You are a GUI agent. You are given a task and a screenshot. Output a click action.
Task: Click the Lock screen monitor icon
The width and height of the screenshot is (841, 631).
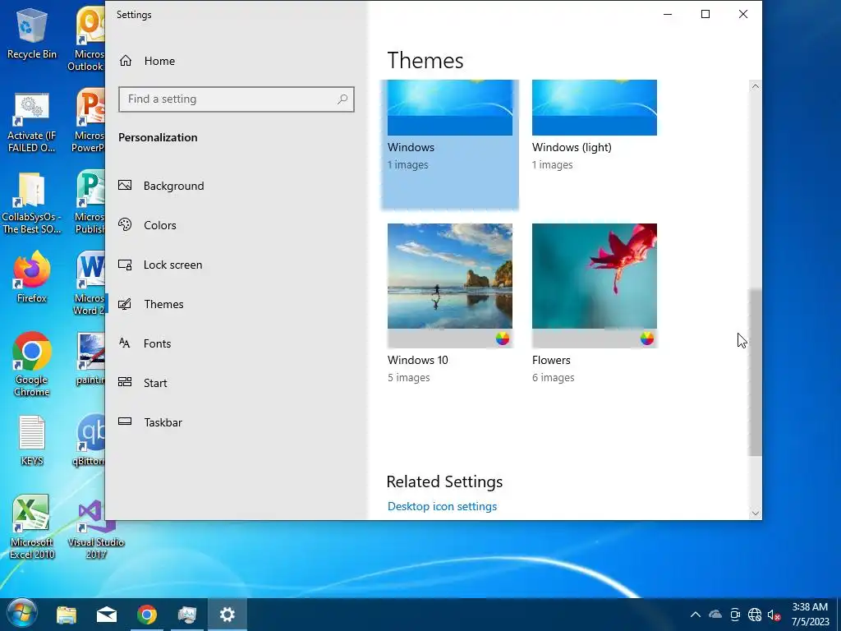[x=125, y=265]
